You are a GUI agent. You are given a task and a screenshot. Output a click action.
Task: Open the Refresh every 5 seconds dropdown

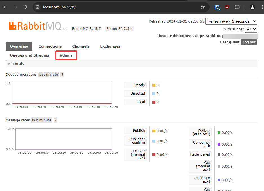(231, 21)
